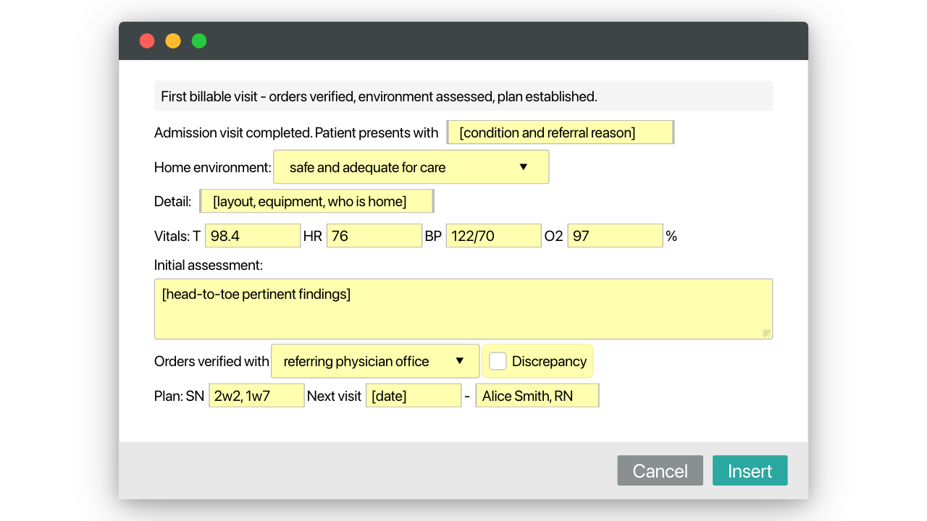This screenshot has width=927, height=521.
Task: Click the Cancel button
Action: click(660, 470)
